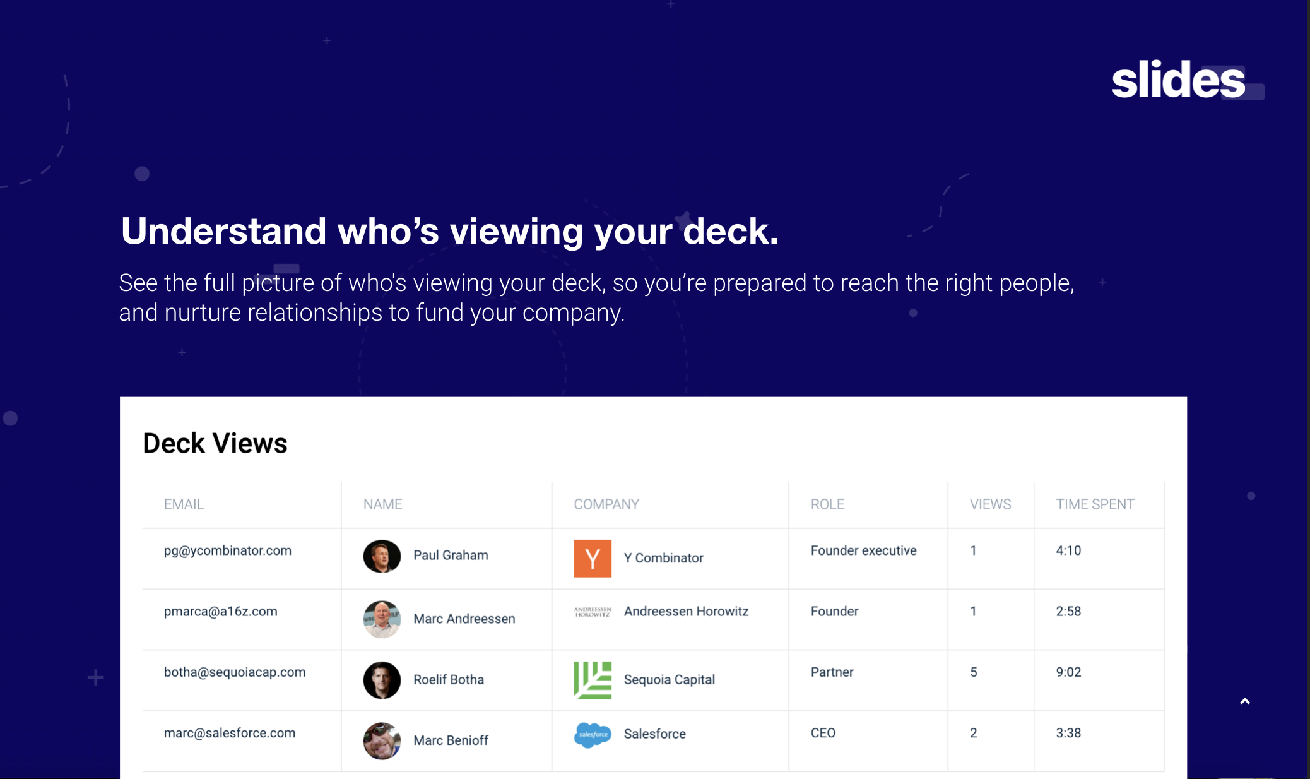
Task: Click Roelif Botha's avatar photo
Action: point(382,680)
